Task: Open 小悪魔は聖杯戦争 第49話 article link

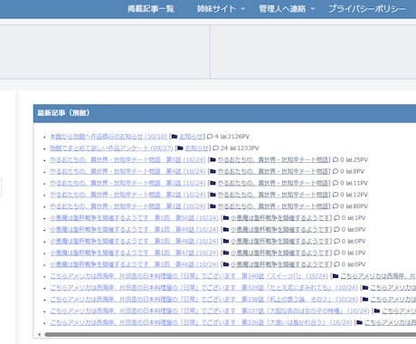Action: [x=134, y=230]
